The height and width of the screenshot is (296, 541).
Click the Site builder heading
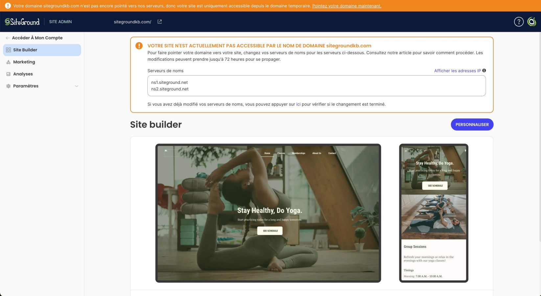tap(156, 125)
